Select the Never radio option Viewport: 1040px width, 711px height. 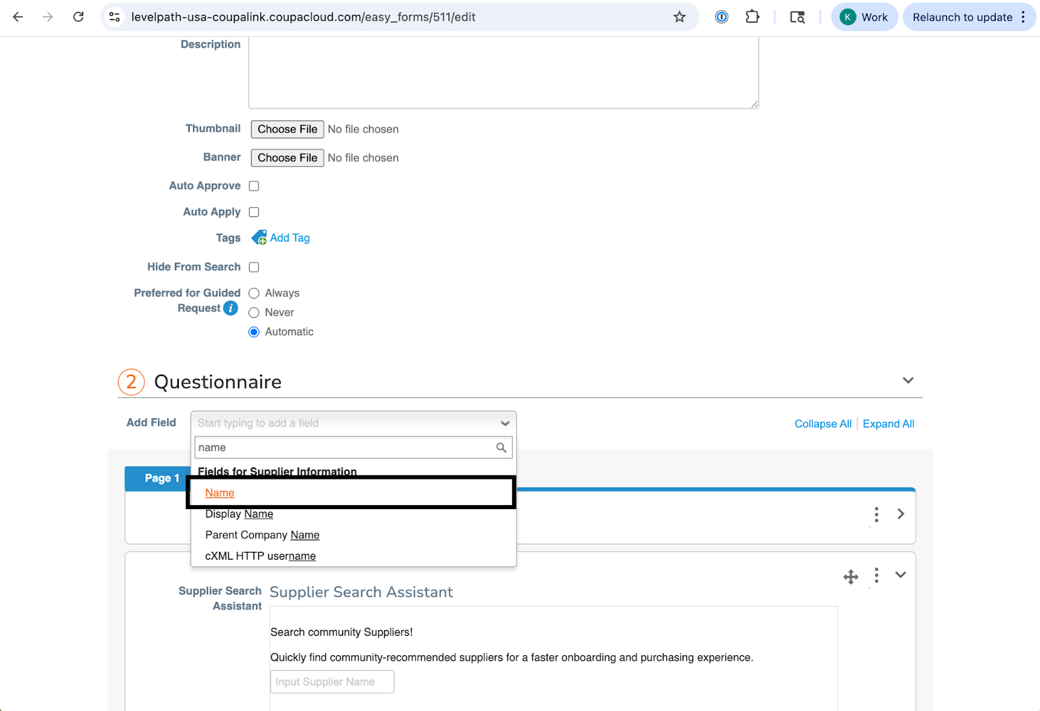[254, 313]
